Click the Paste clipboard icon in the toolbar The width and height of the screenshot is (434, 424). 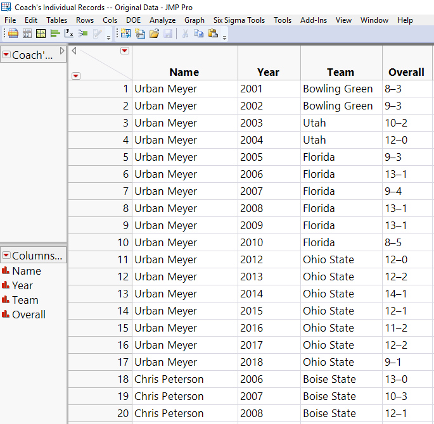[x=213, y=34]
